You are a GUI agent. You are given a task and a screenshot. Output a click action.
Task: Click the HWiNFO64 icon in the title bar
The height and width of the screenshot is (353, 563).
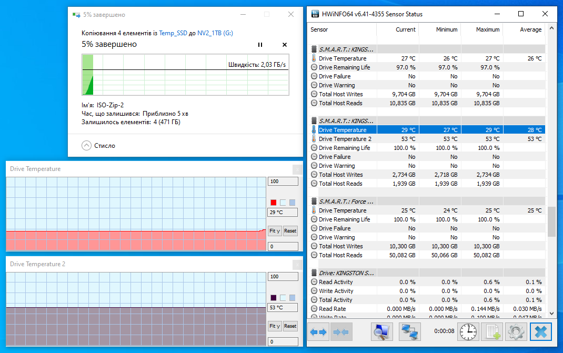(x=315, y=14)
